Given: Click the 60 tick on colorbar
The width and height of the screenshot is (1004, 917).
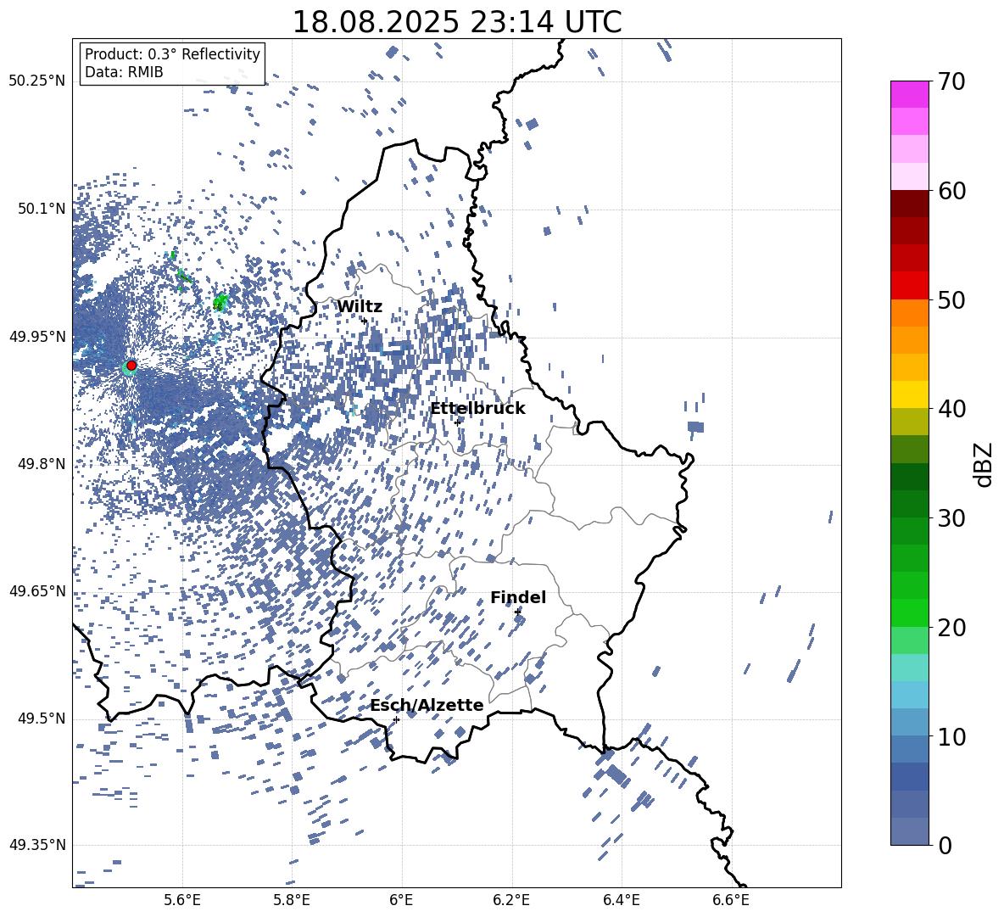Looking at the screenshot, I should click(x=951, y=191).
